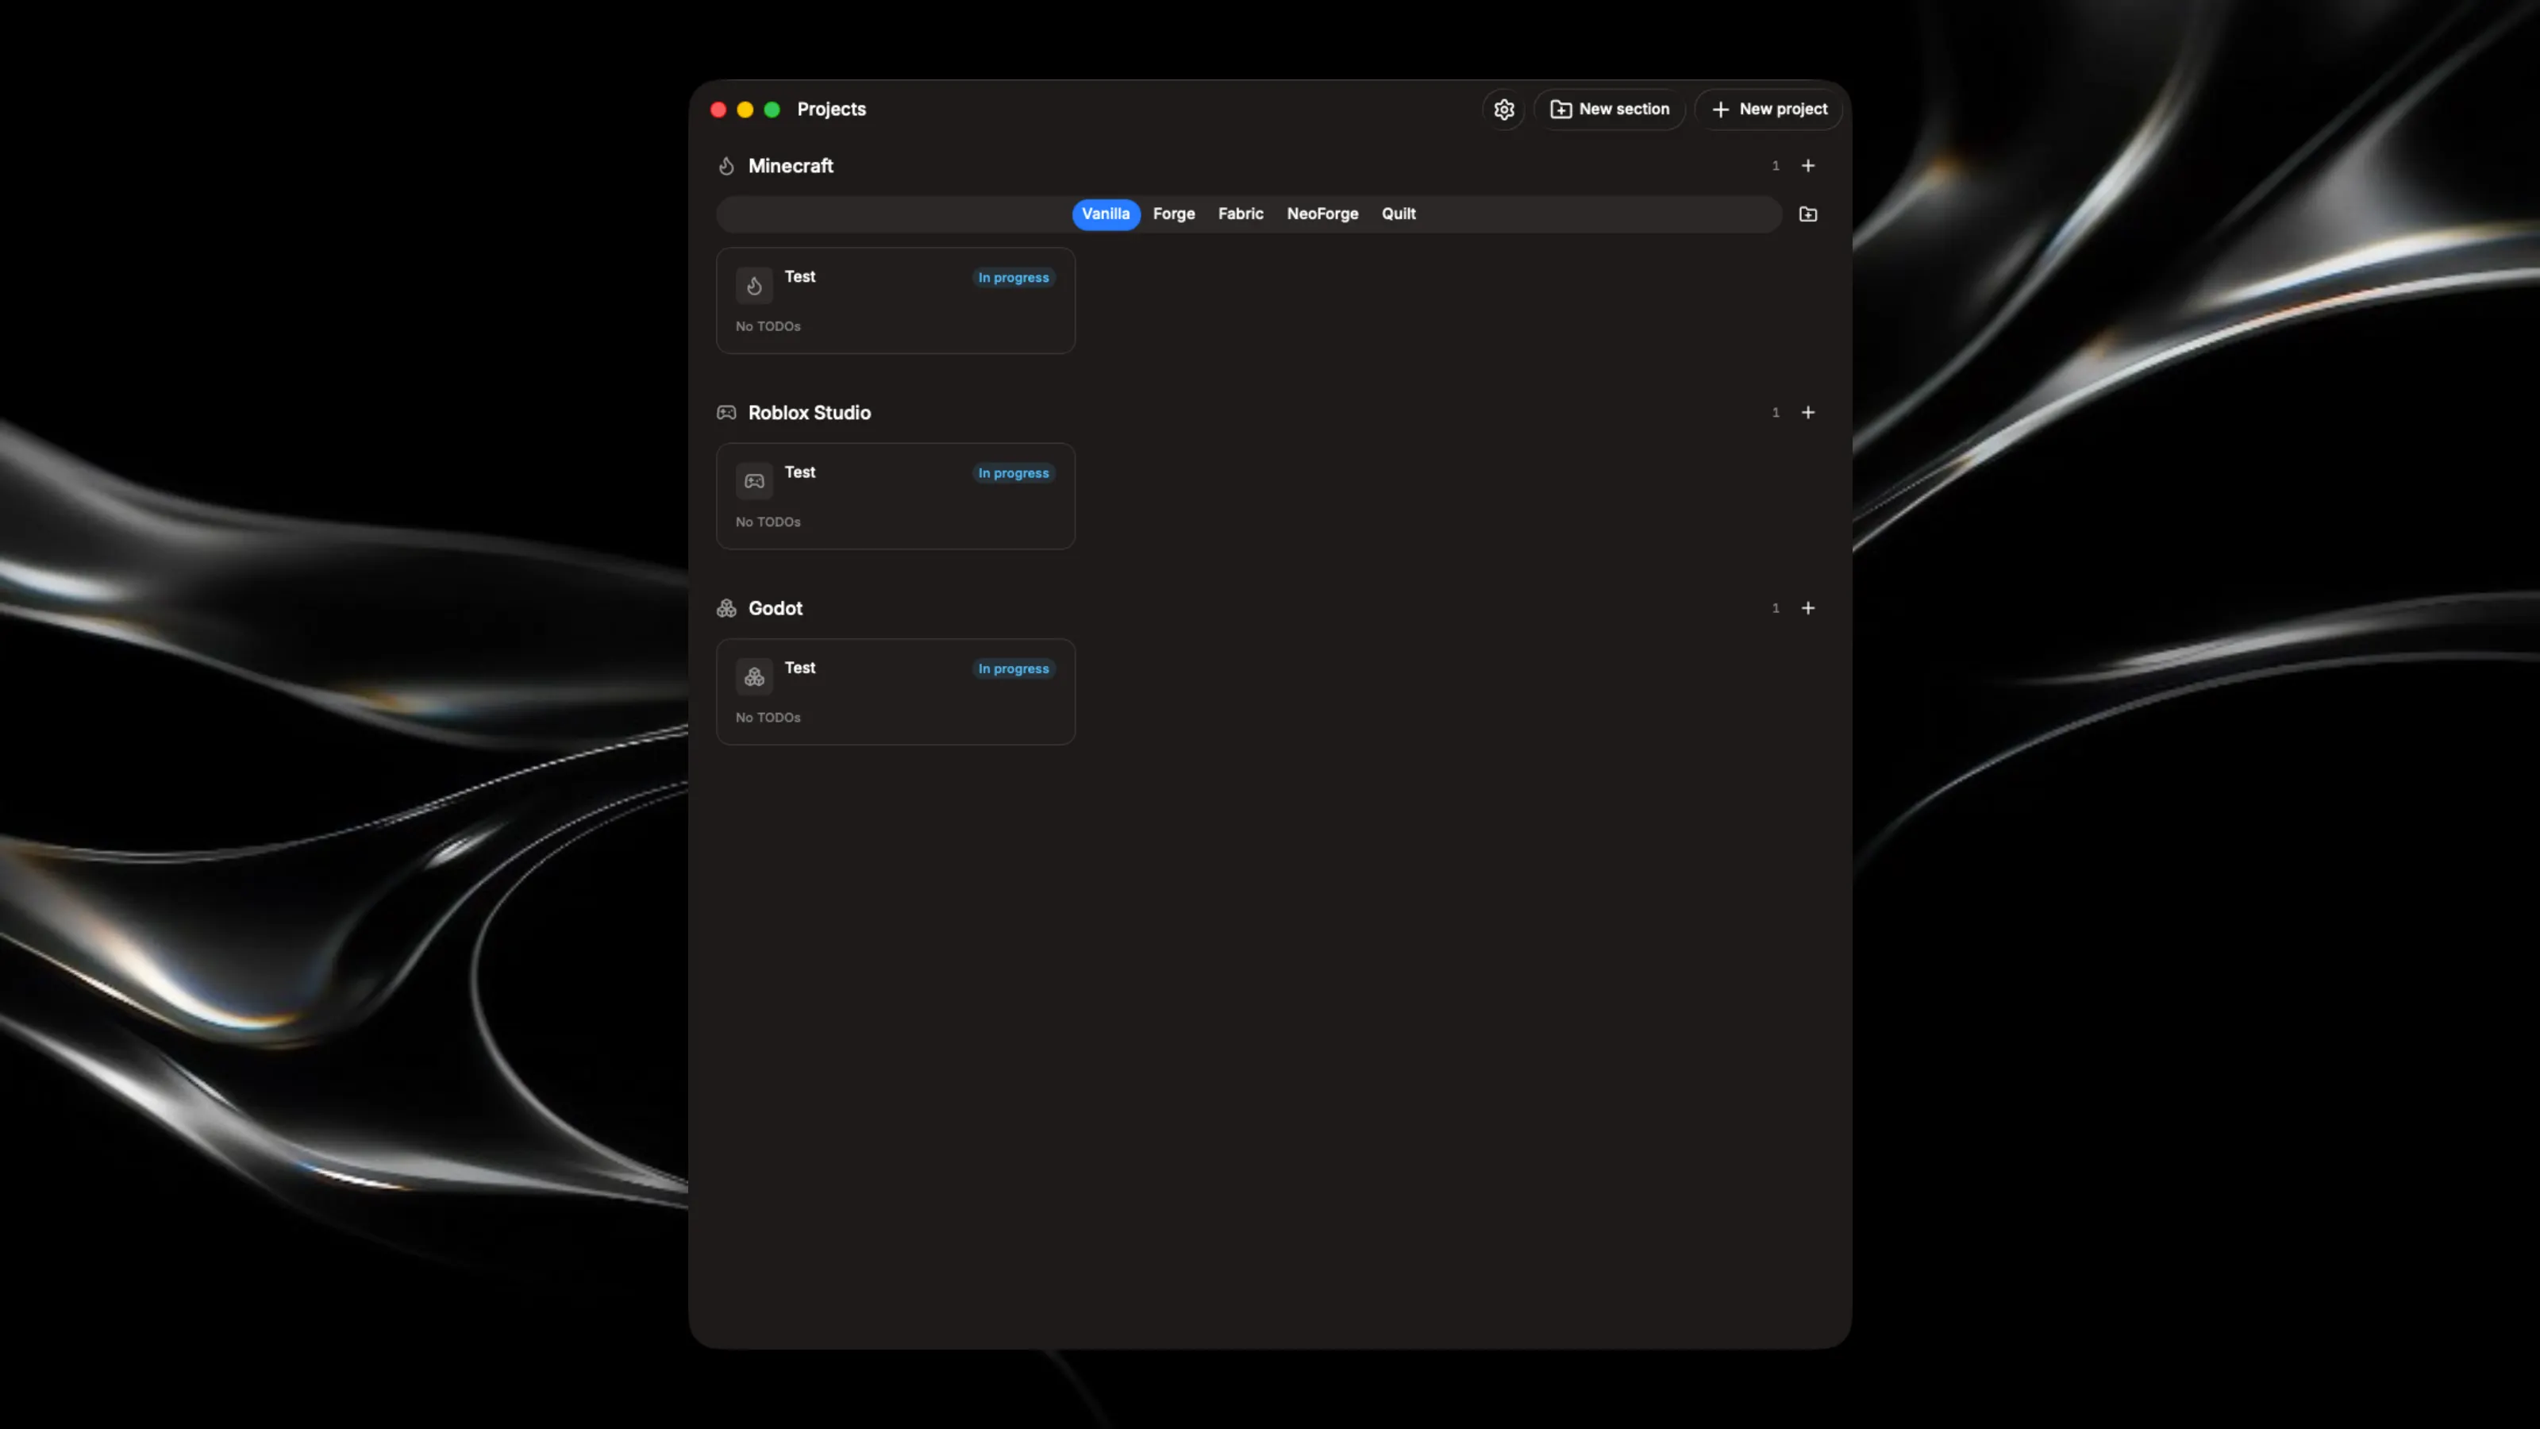Add a project to Roblox Studio section
Viewport: 2540px width, 1429px height.
(1808, 413)
